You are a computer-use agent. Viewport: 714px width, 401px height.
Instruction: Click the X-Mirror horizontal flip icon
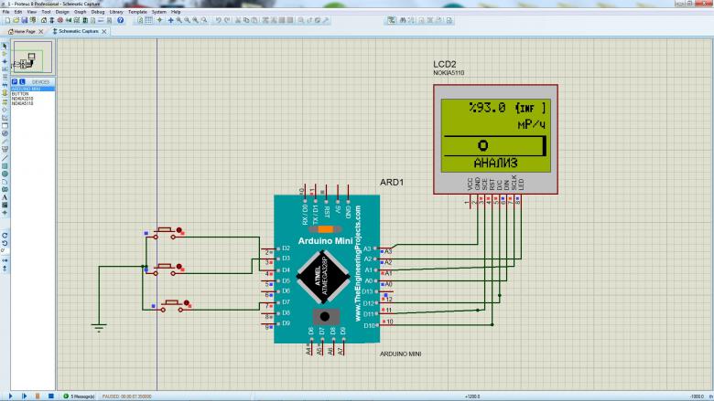pos(5,260)
